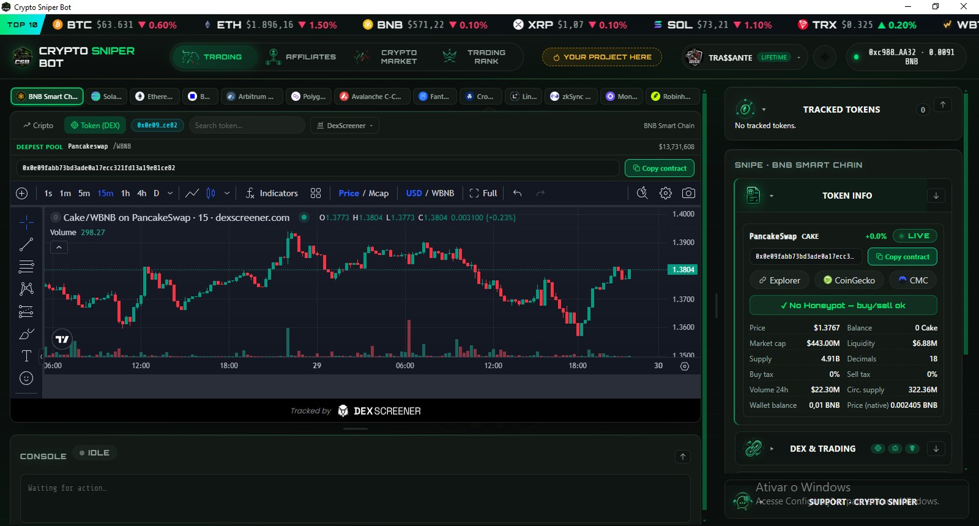
Task: Switch to Cripto search mode
Action: click(38, 125)
